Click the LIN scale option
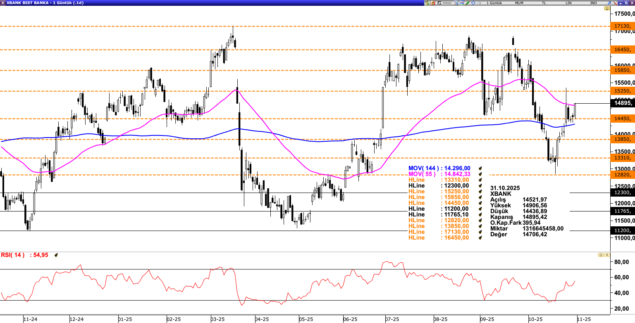 coord(568,3)
